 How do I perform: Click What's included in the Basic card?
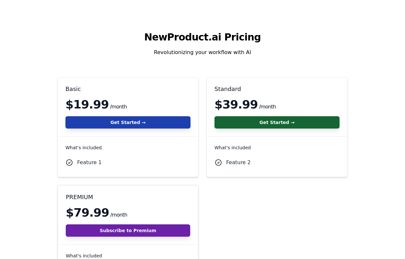(x=84, y=148)
